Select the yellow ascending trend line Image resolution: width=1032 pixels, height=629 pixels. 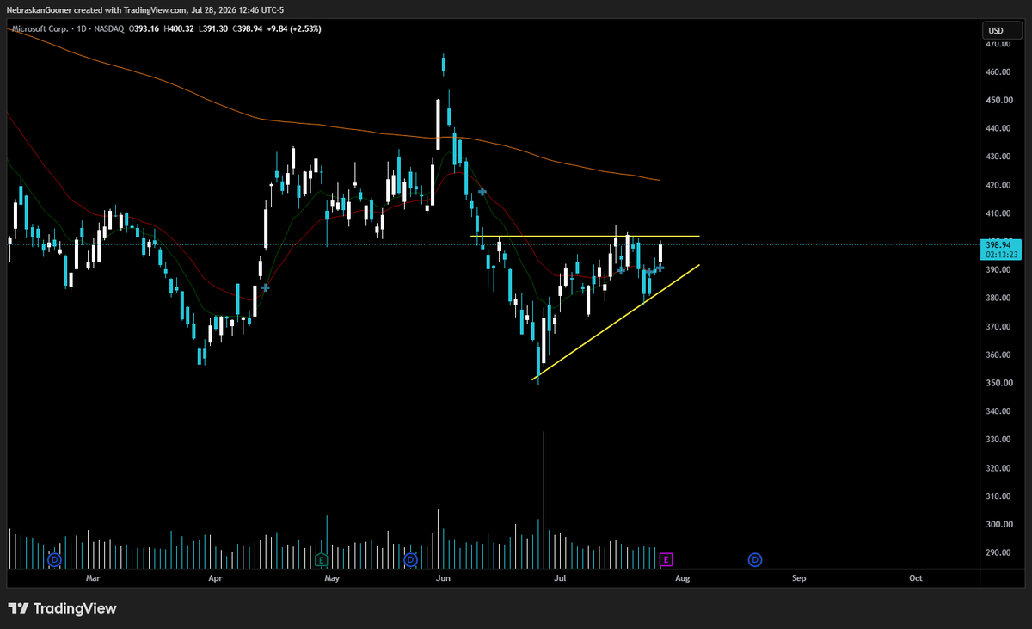pos(616,322)
